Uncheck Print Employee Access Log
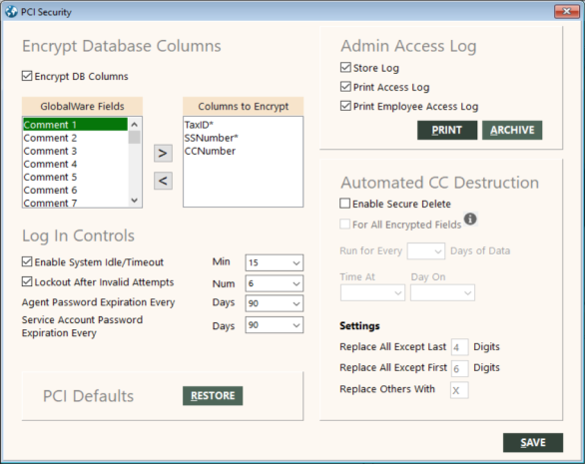 pos(345,107)
